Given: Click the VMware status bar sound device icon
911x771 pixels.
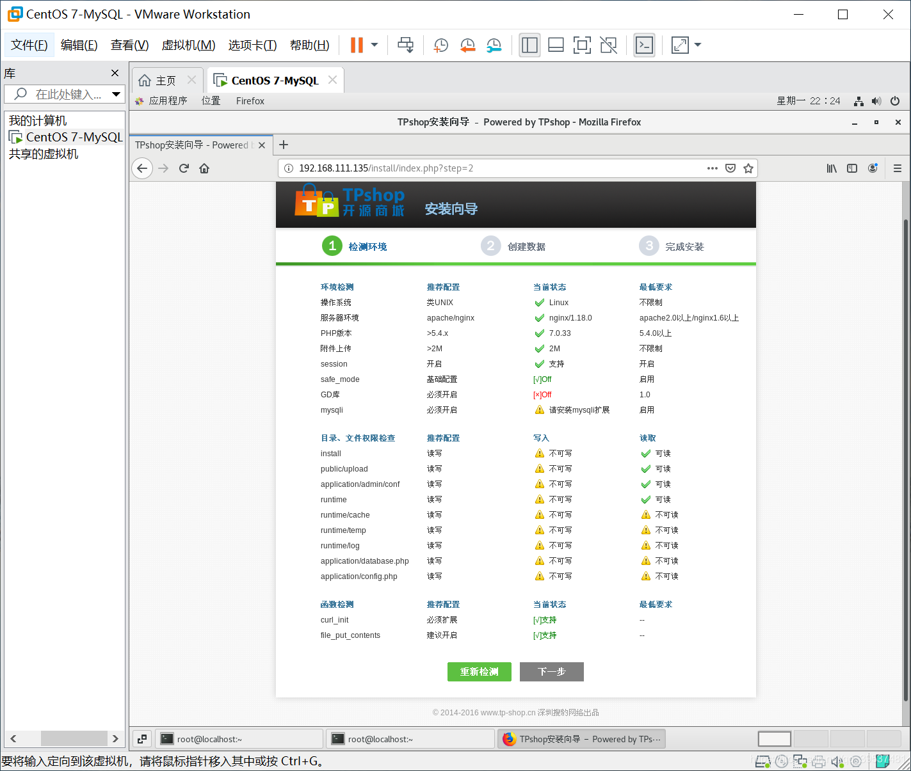Looking at the screenshot, I should click(x=837, y=761).
